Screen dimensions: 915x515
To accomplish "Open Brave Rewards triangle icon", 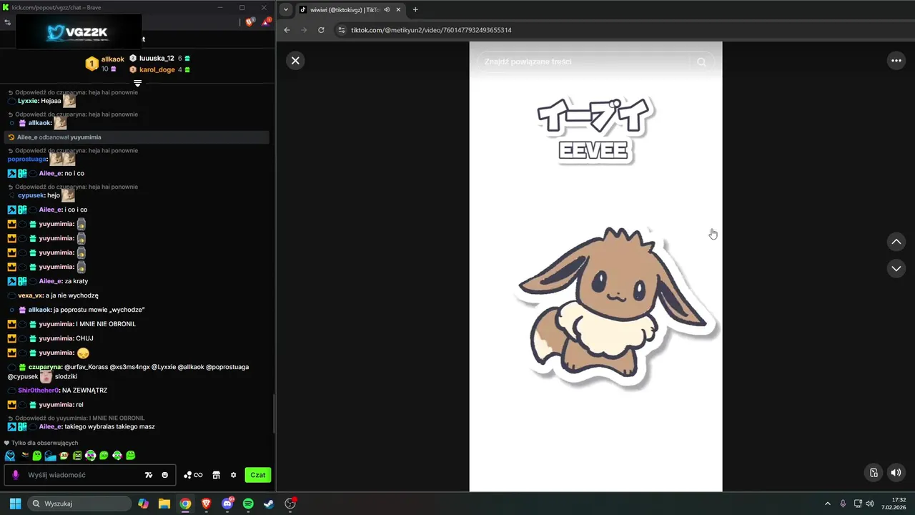I will 265,22.
